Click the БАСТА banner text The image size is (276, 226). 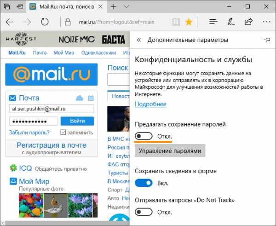click(114, 40)
